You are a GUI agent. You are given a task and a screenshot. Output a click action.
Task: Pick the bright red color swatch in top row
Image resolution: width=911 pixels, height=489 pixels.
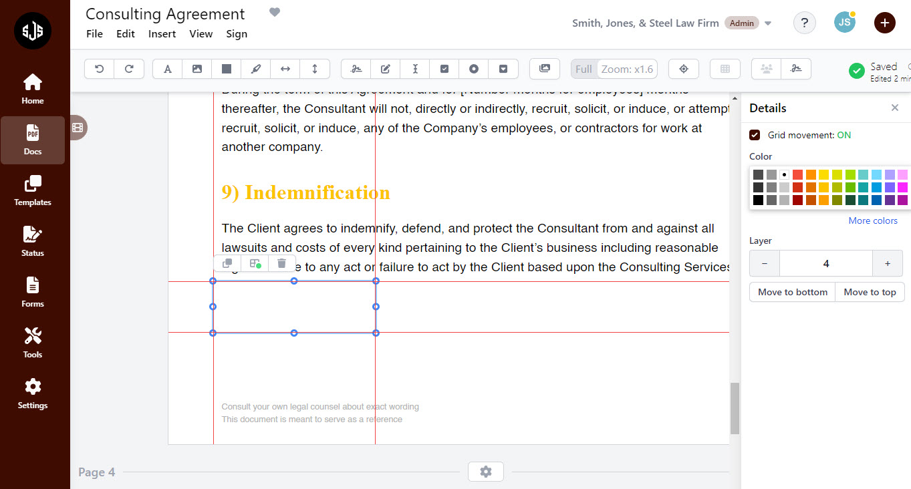coord(797,174)
